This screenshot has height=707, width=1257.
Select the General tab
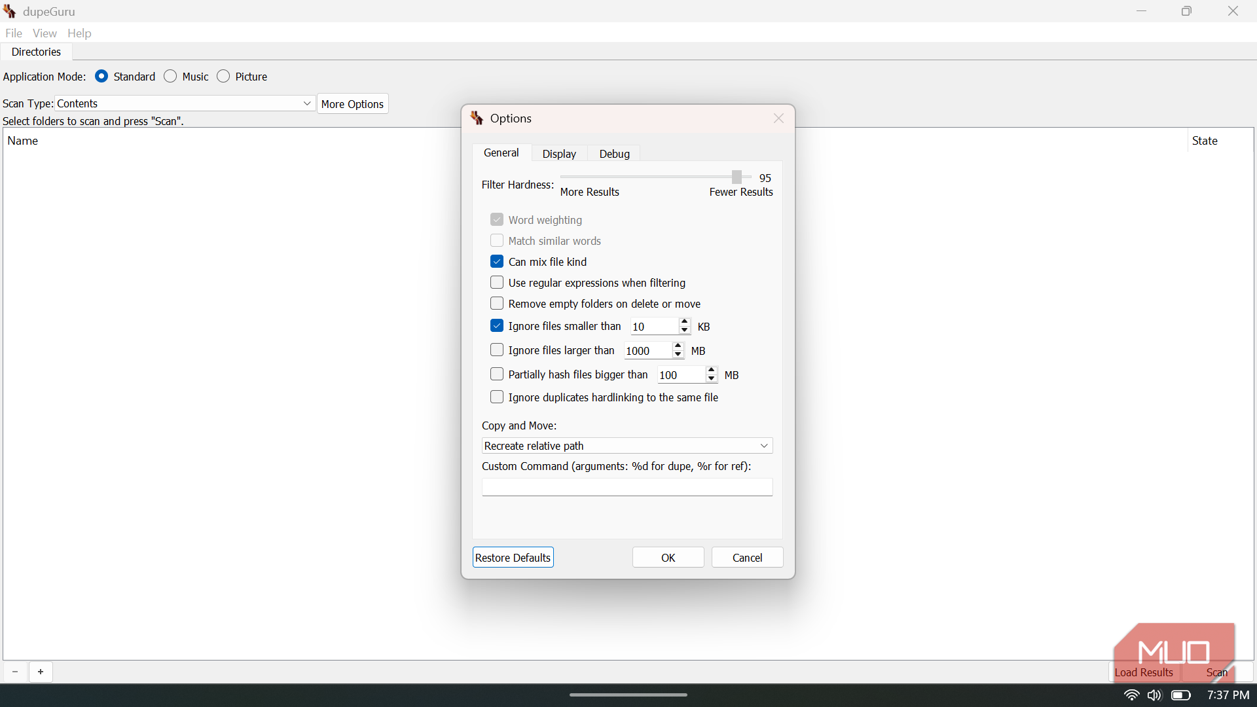pyautogui.click(x=501, y=153)
